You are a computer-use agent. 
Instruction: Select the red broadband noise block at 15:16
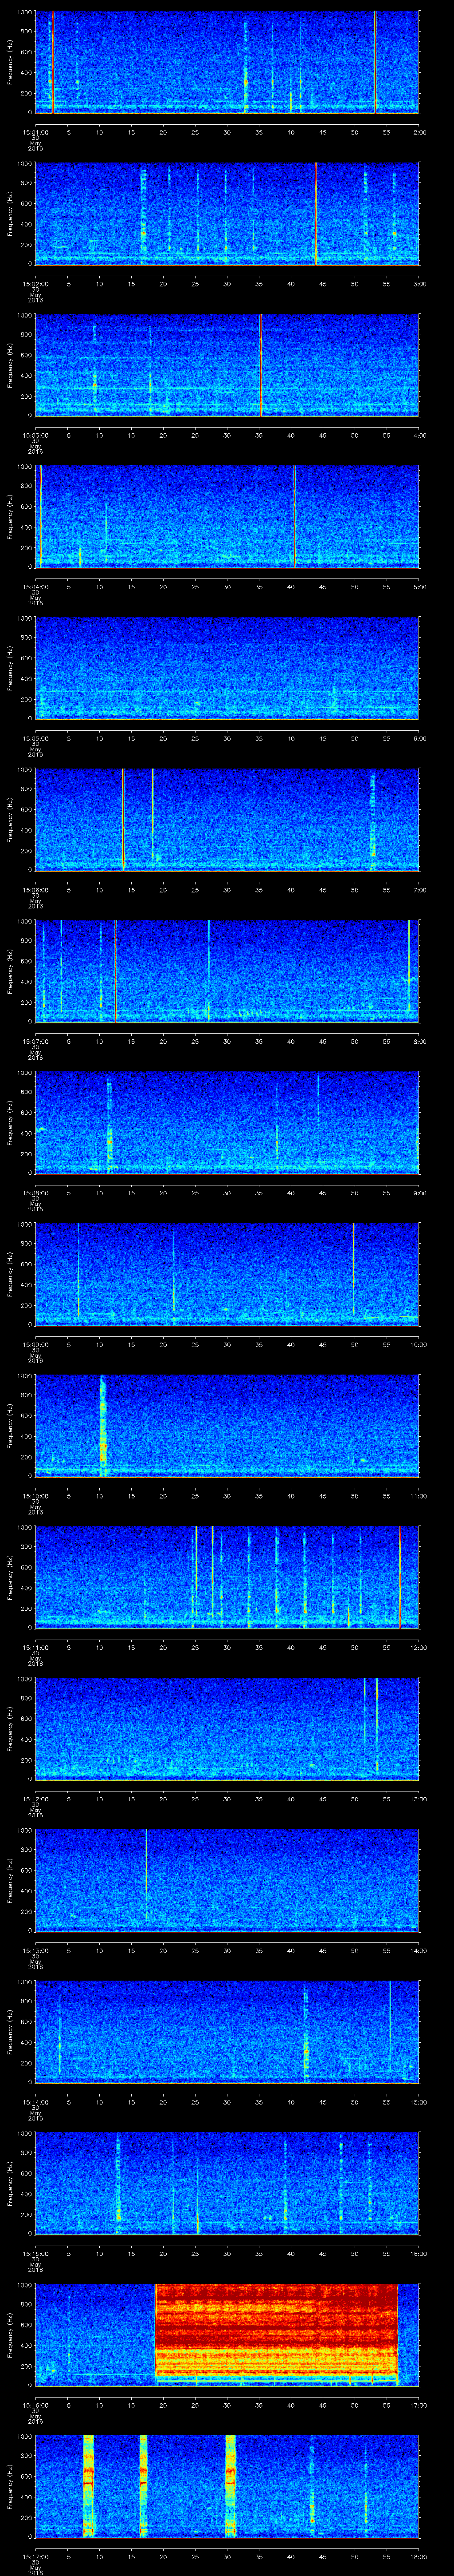pyautogui.click(x=276, y=2335)
